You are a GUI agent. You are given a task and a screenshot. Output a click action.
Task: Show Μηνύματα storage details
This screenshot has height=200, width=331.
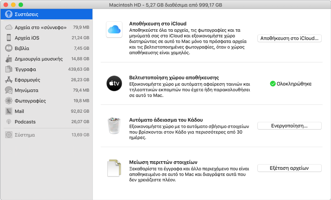26,90
